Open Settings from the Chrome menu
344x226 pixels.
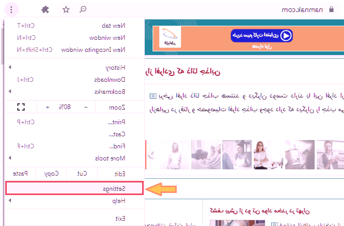point(74,188)
